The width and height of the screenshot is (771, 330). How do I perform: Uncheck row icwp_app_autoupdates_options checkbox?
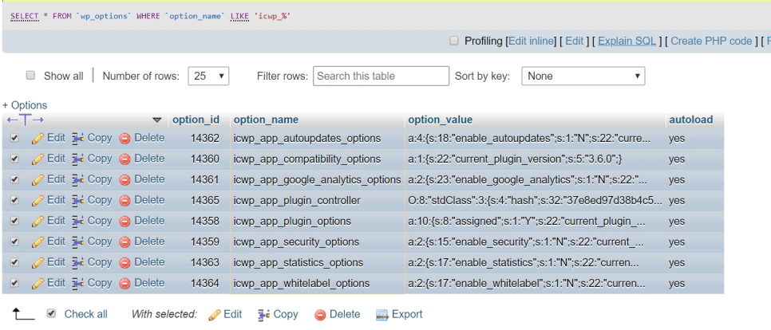tap(14, 139)
